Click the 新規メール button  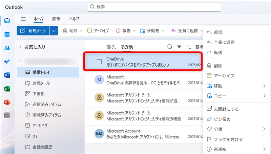coord(33,31)
